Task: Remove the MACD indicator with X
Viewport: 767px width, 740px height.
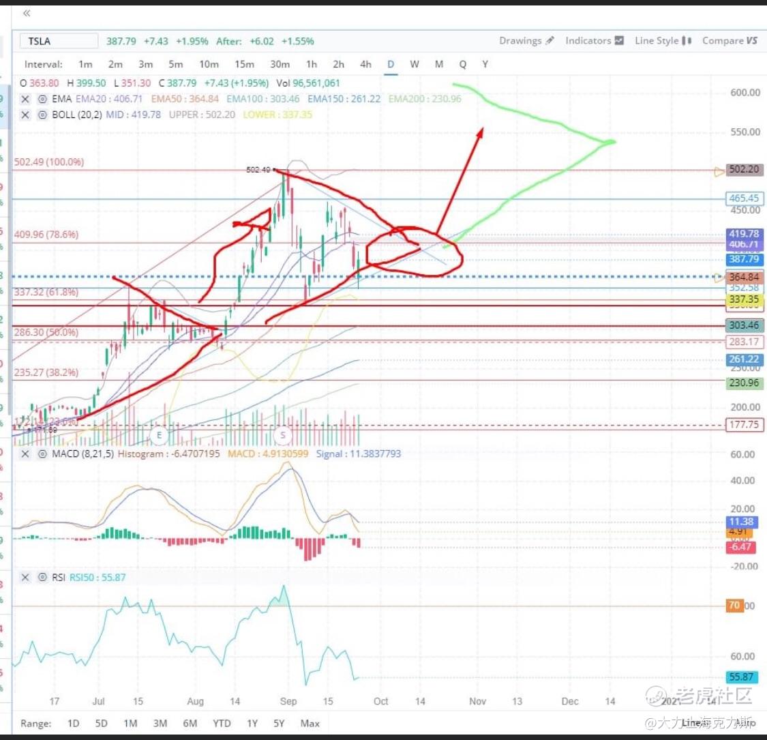Action: click(x=25, y=454)
